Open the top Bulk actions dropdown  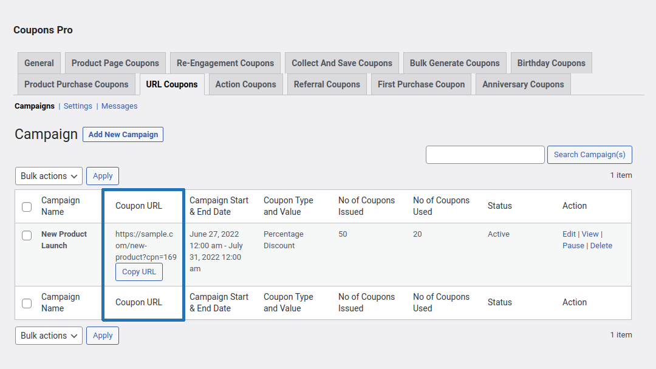[49, 176]
